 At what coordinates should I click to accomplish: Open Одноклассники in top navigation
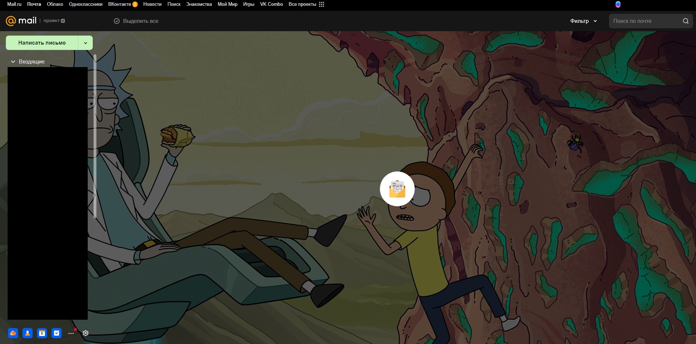[86, 4]
